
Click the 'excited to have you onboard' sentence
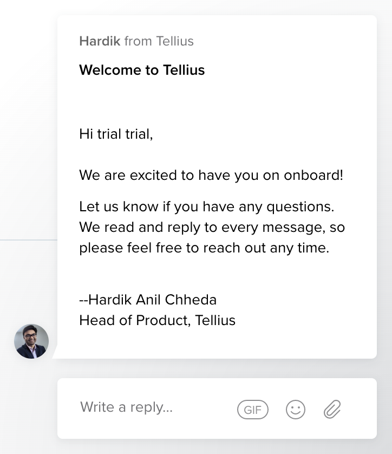pyautogui.click(x=211, y=175)
